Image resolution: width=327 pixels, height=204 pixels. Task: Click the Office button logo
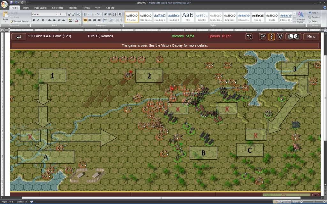pos(4,4)
